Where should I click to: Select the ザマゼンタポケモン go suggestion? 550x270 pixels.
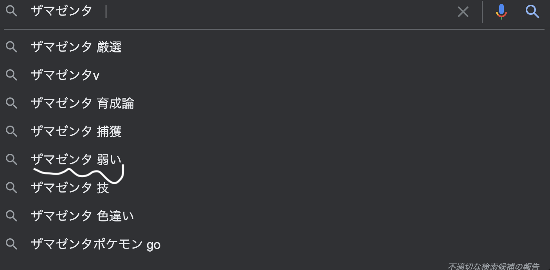click(96, 244)
